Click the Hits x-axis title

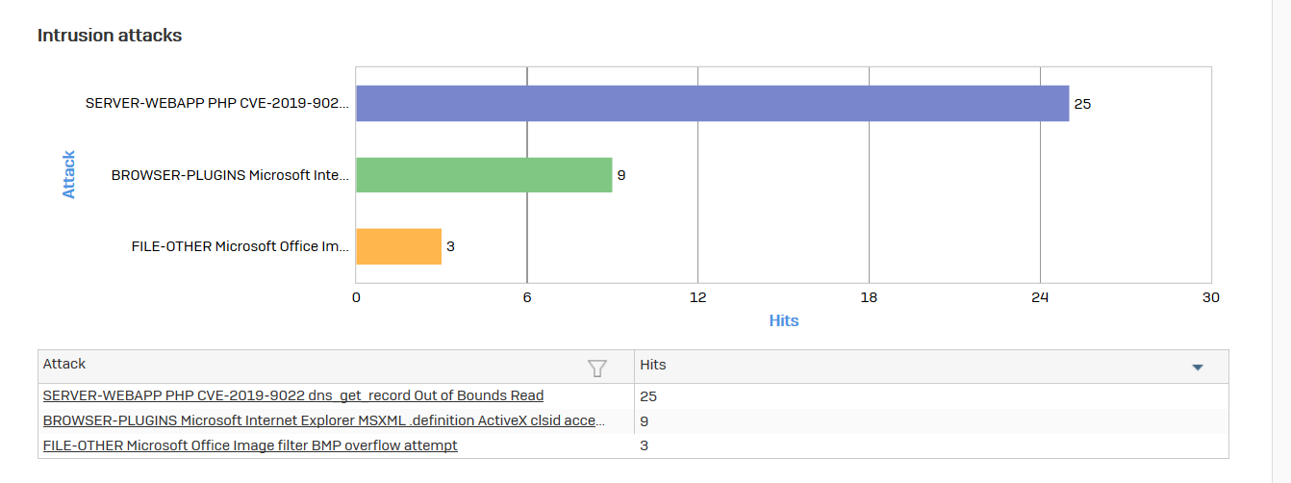point(784,320)
